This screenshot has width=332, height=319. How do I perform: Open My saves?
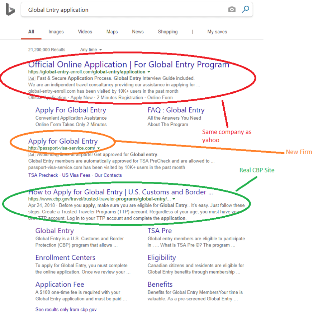coord(217,32)
